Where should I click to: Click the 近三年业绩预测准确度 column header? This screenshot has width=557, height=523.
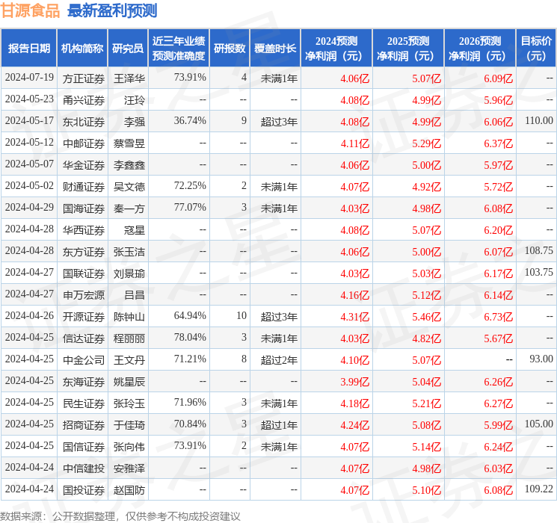[x=178, y=49]
